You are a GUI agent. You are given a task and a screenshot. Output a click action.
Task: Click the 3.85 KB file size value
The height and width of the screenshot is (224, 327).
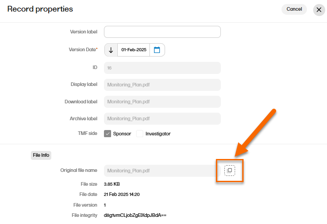(x=112, y=184)
